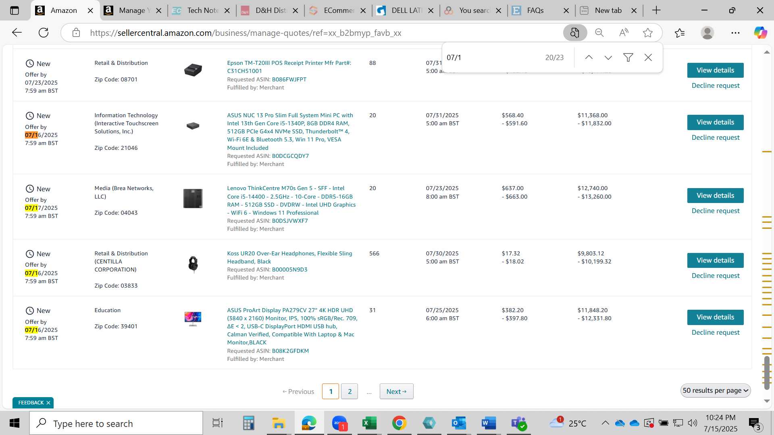774x435 pixels.
Task: Zoom out using magnifier icon
Action: click(x=599, y=33)
